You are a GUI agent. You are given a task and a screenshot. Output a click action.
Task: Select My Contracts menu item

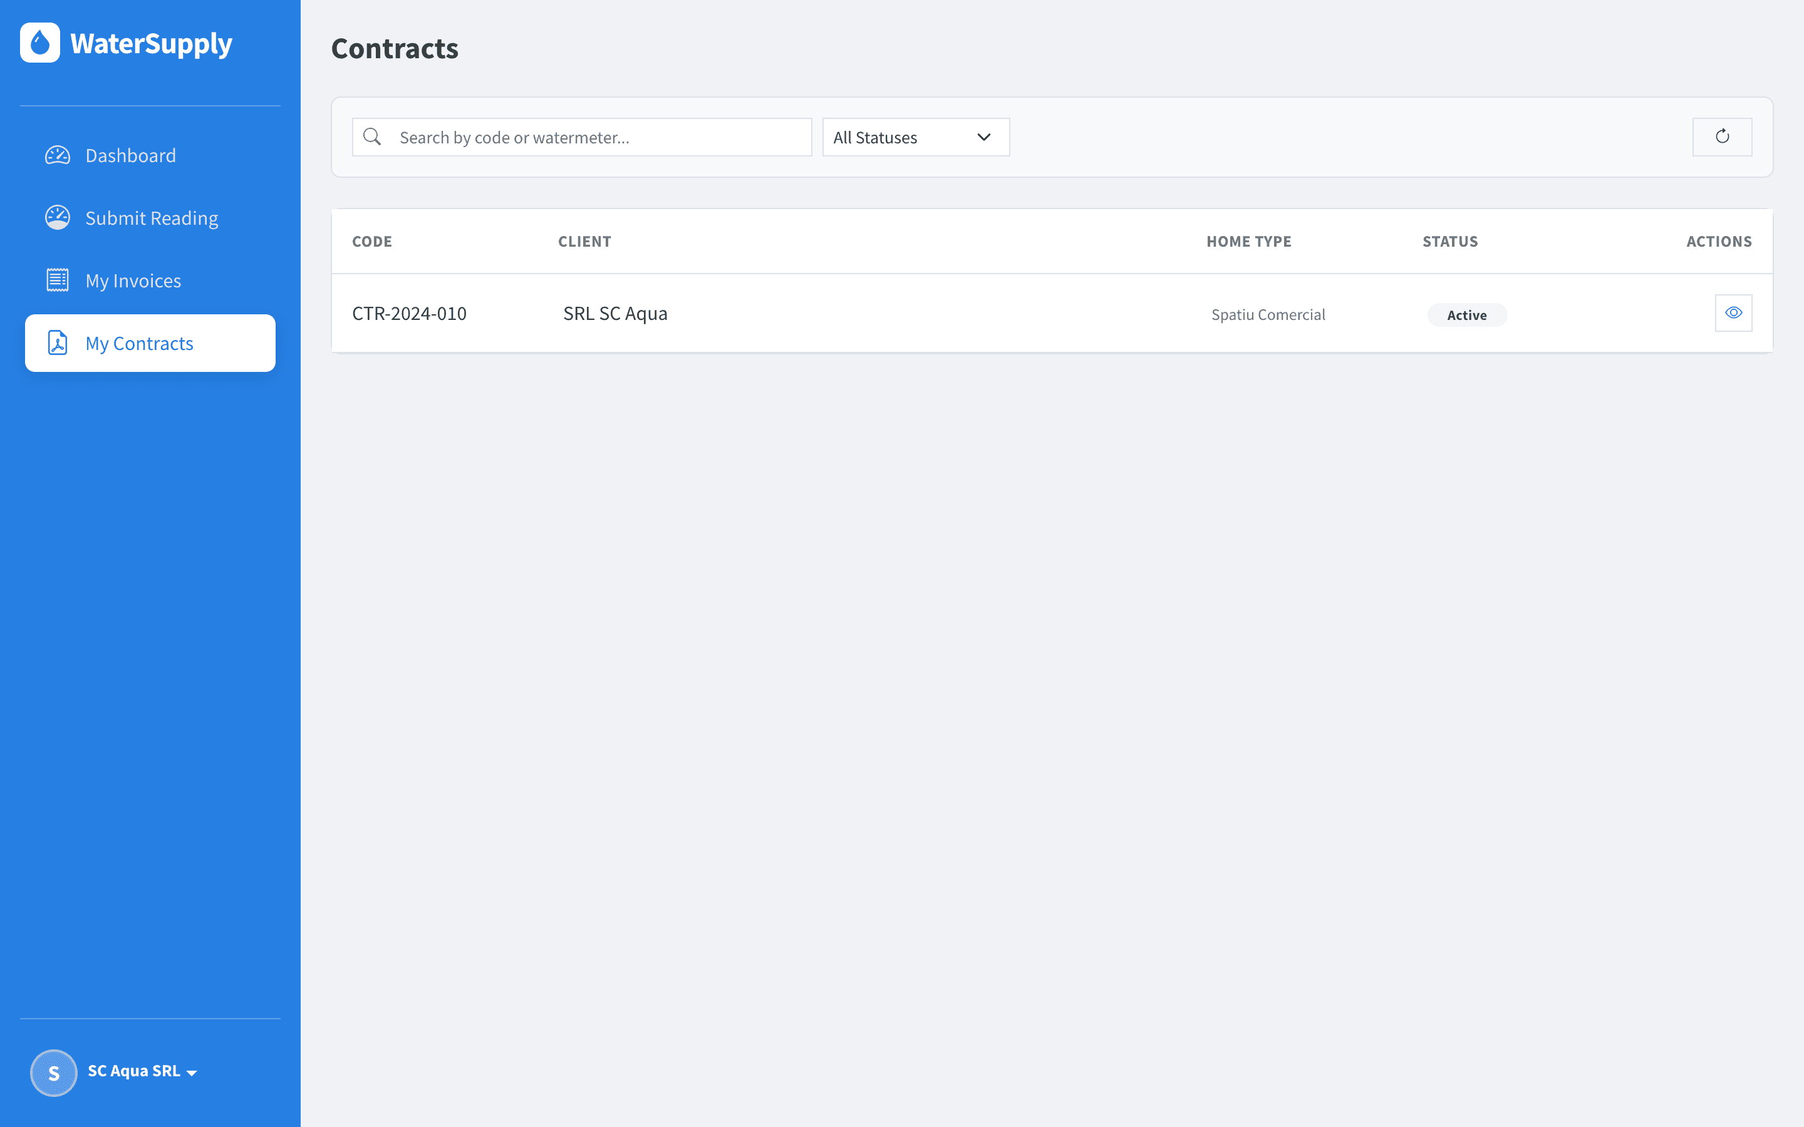coord(150,343)
